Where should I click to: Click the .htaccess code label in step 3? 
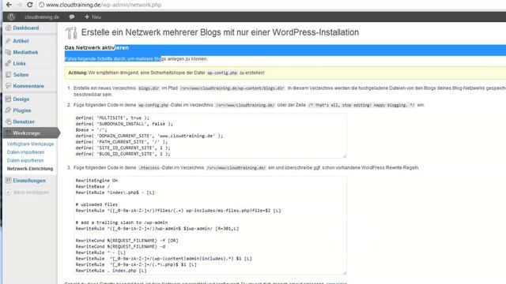click(x=149, y=168)
